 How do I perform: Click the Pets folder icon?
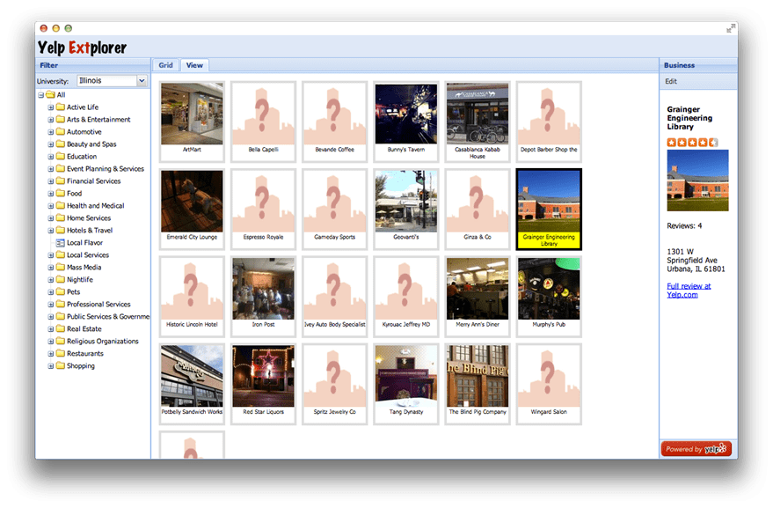pyautogui.click(x=60, y=291)
